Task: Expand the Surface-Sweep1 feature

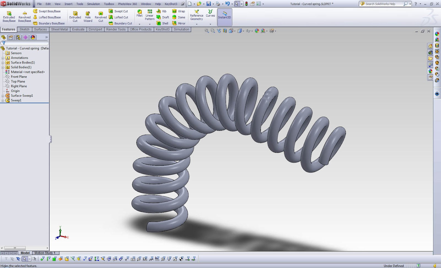Action: point(3,95)
